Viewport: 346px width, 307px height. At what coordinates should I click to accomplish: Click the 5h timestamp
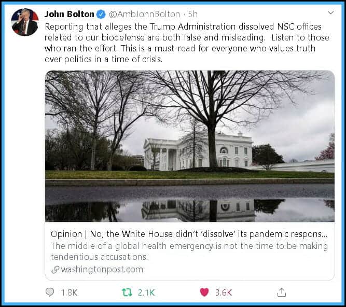pos(192,14)
